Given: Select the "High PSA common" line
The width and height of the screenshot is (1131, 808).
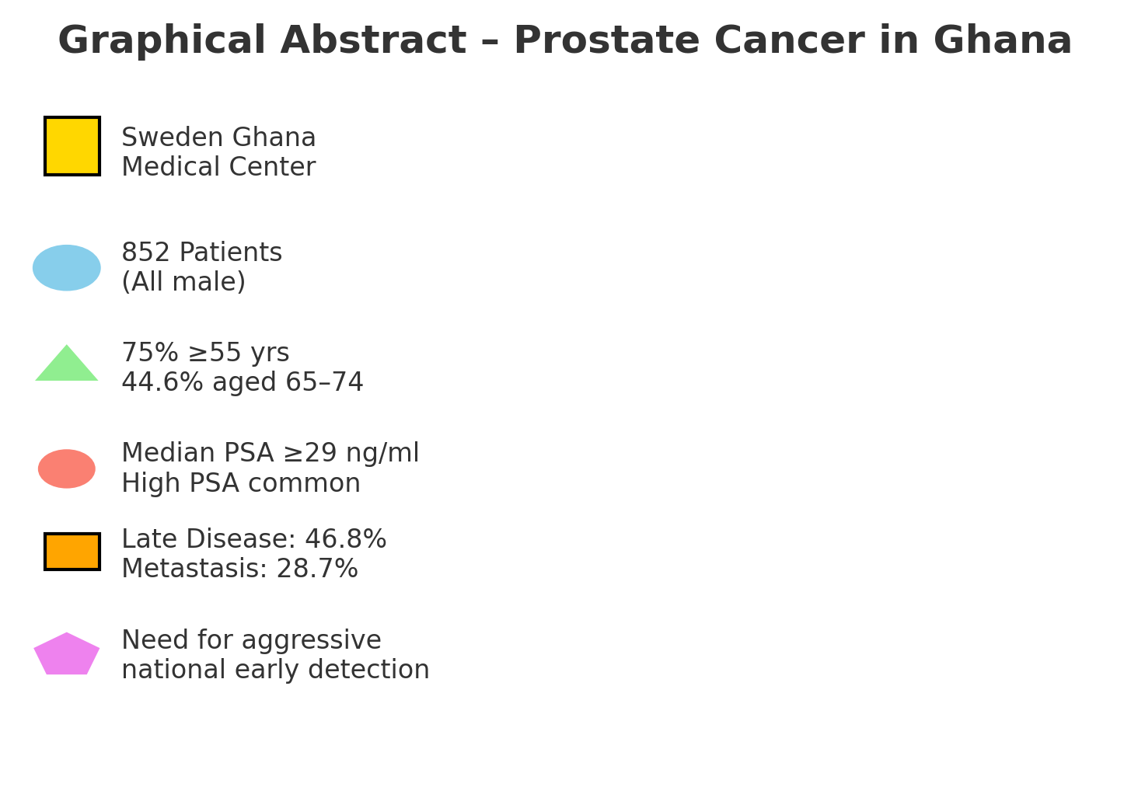Looking at the screenshot, I should pos(241,484).
